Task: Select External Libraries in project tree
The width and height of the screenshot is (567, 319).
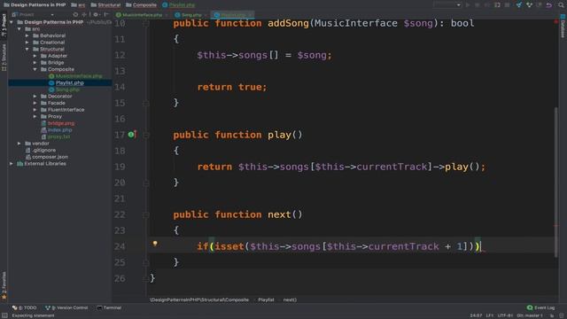Action: pos(42,163)
